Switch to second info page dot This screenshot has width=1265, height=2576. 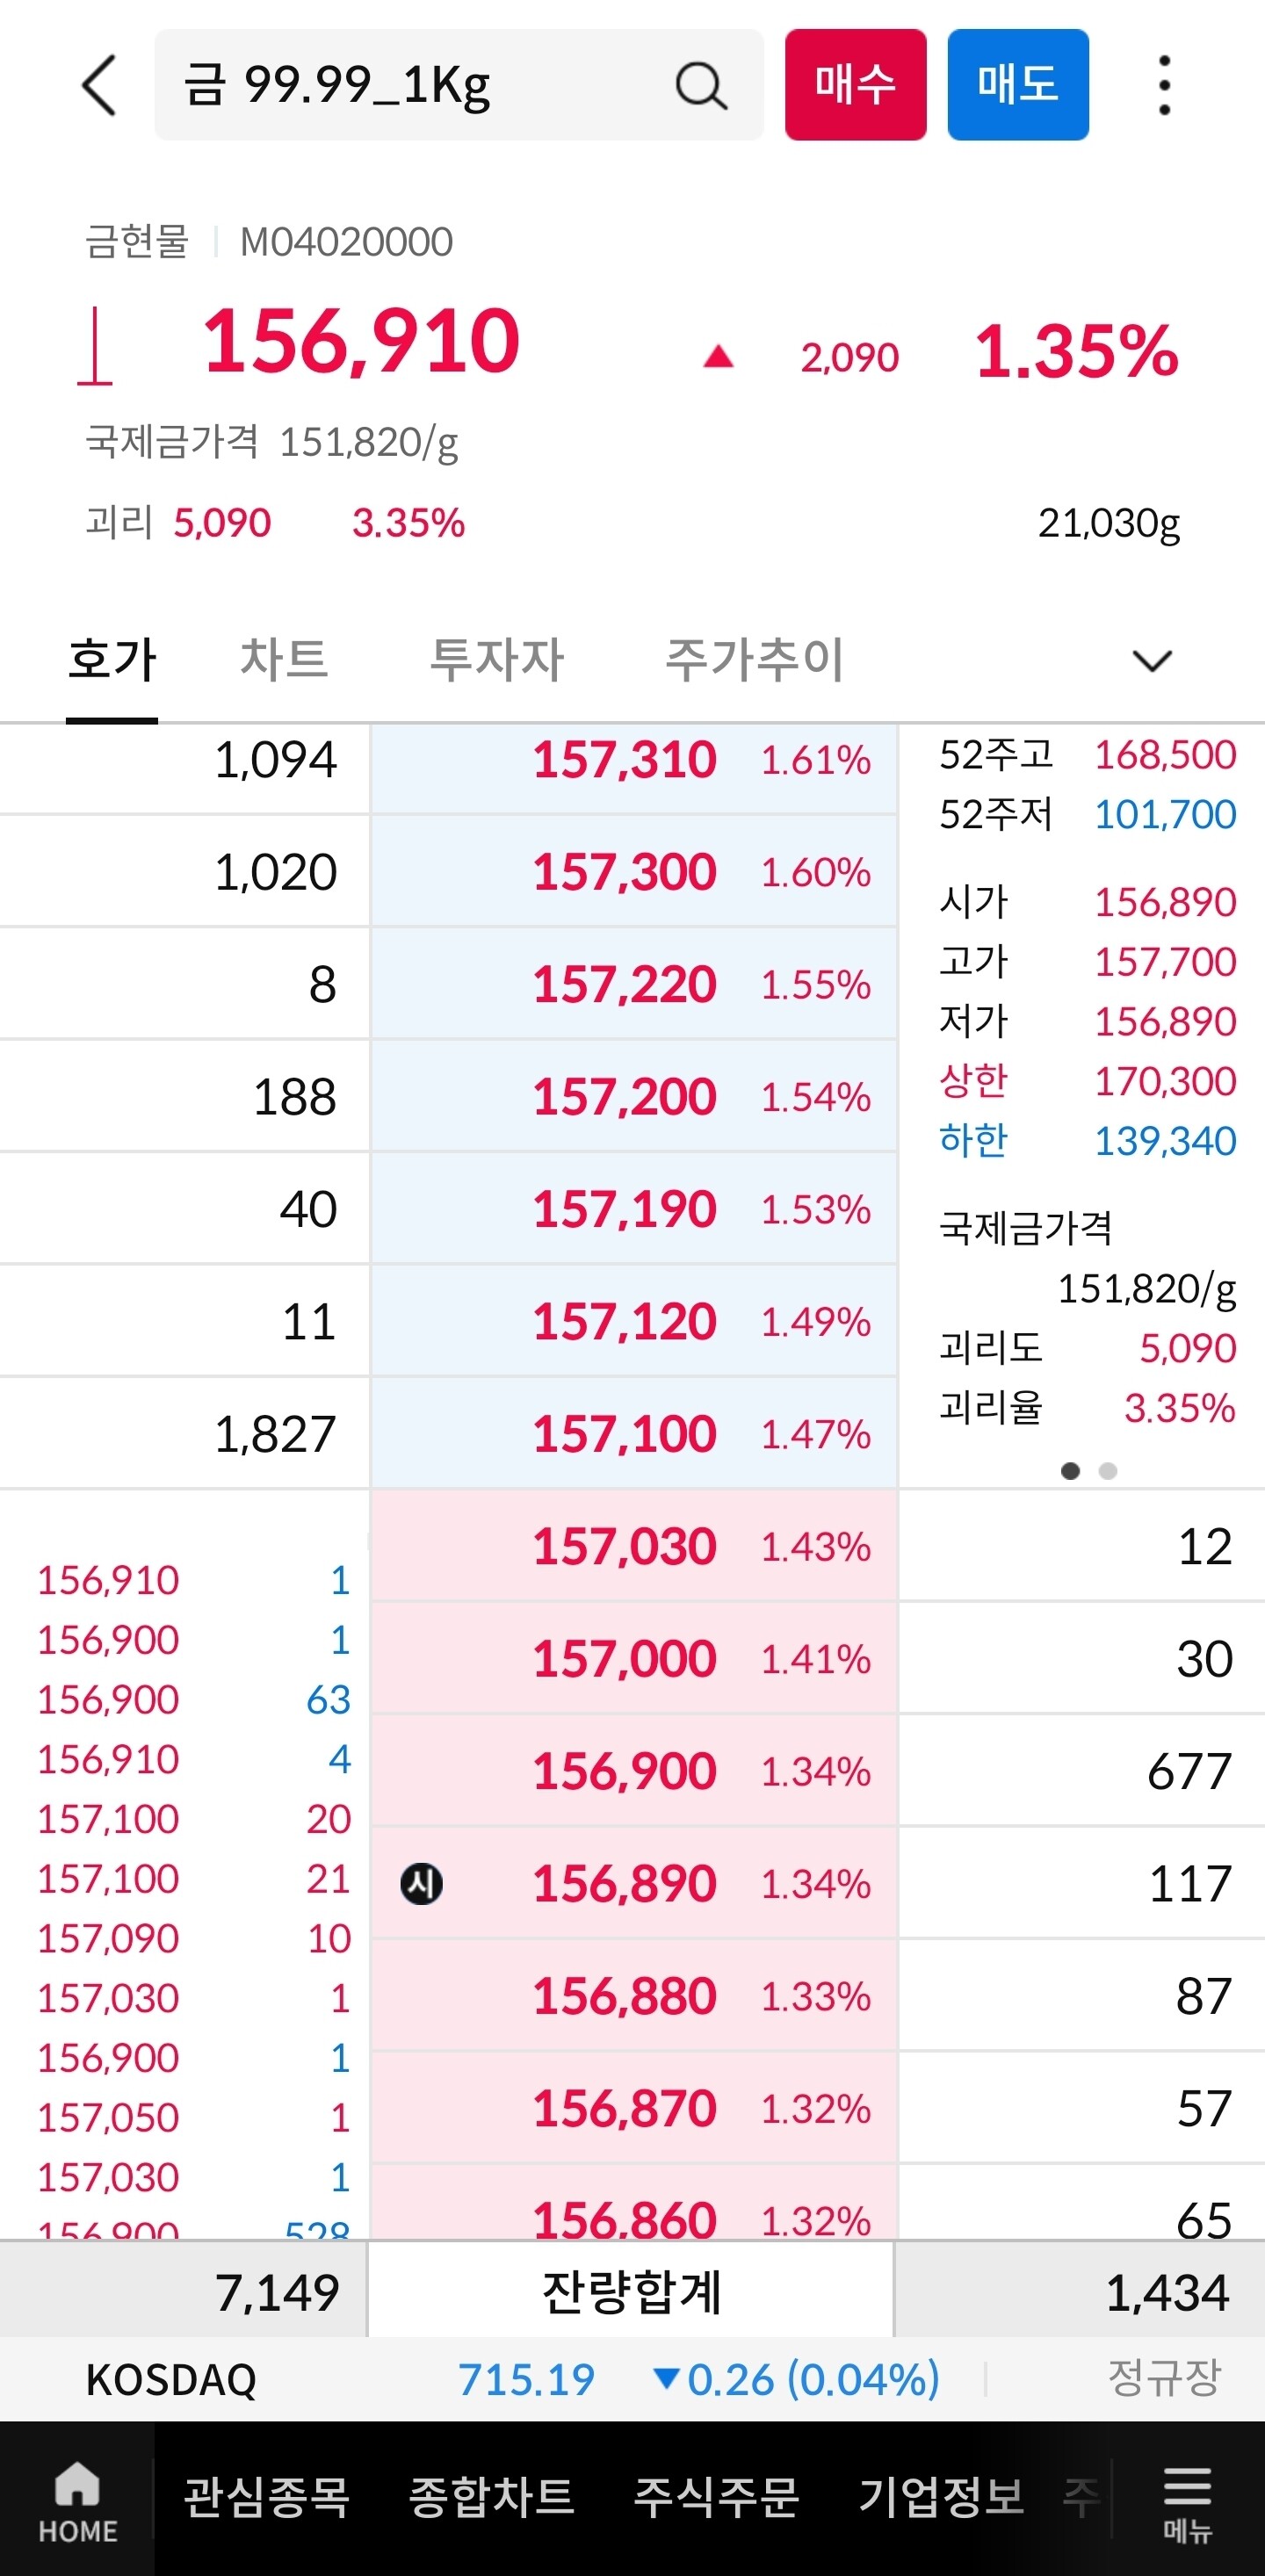point(1107,1470)
